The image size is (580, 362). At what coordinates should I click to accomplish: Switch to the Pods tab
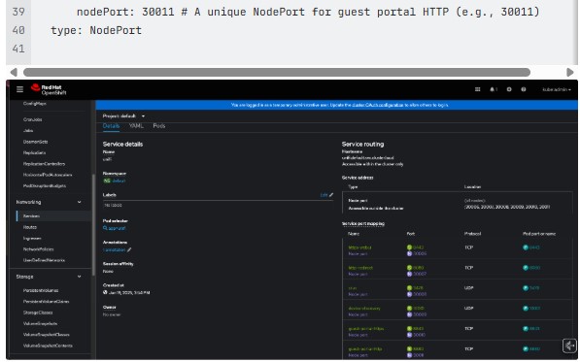pyautogui.click(x=159, y=126)
